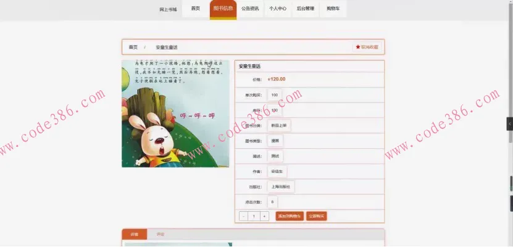
Task: Click the 网上书城 site title
Action: tap(168, 9)
